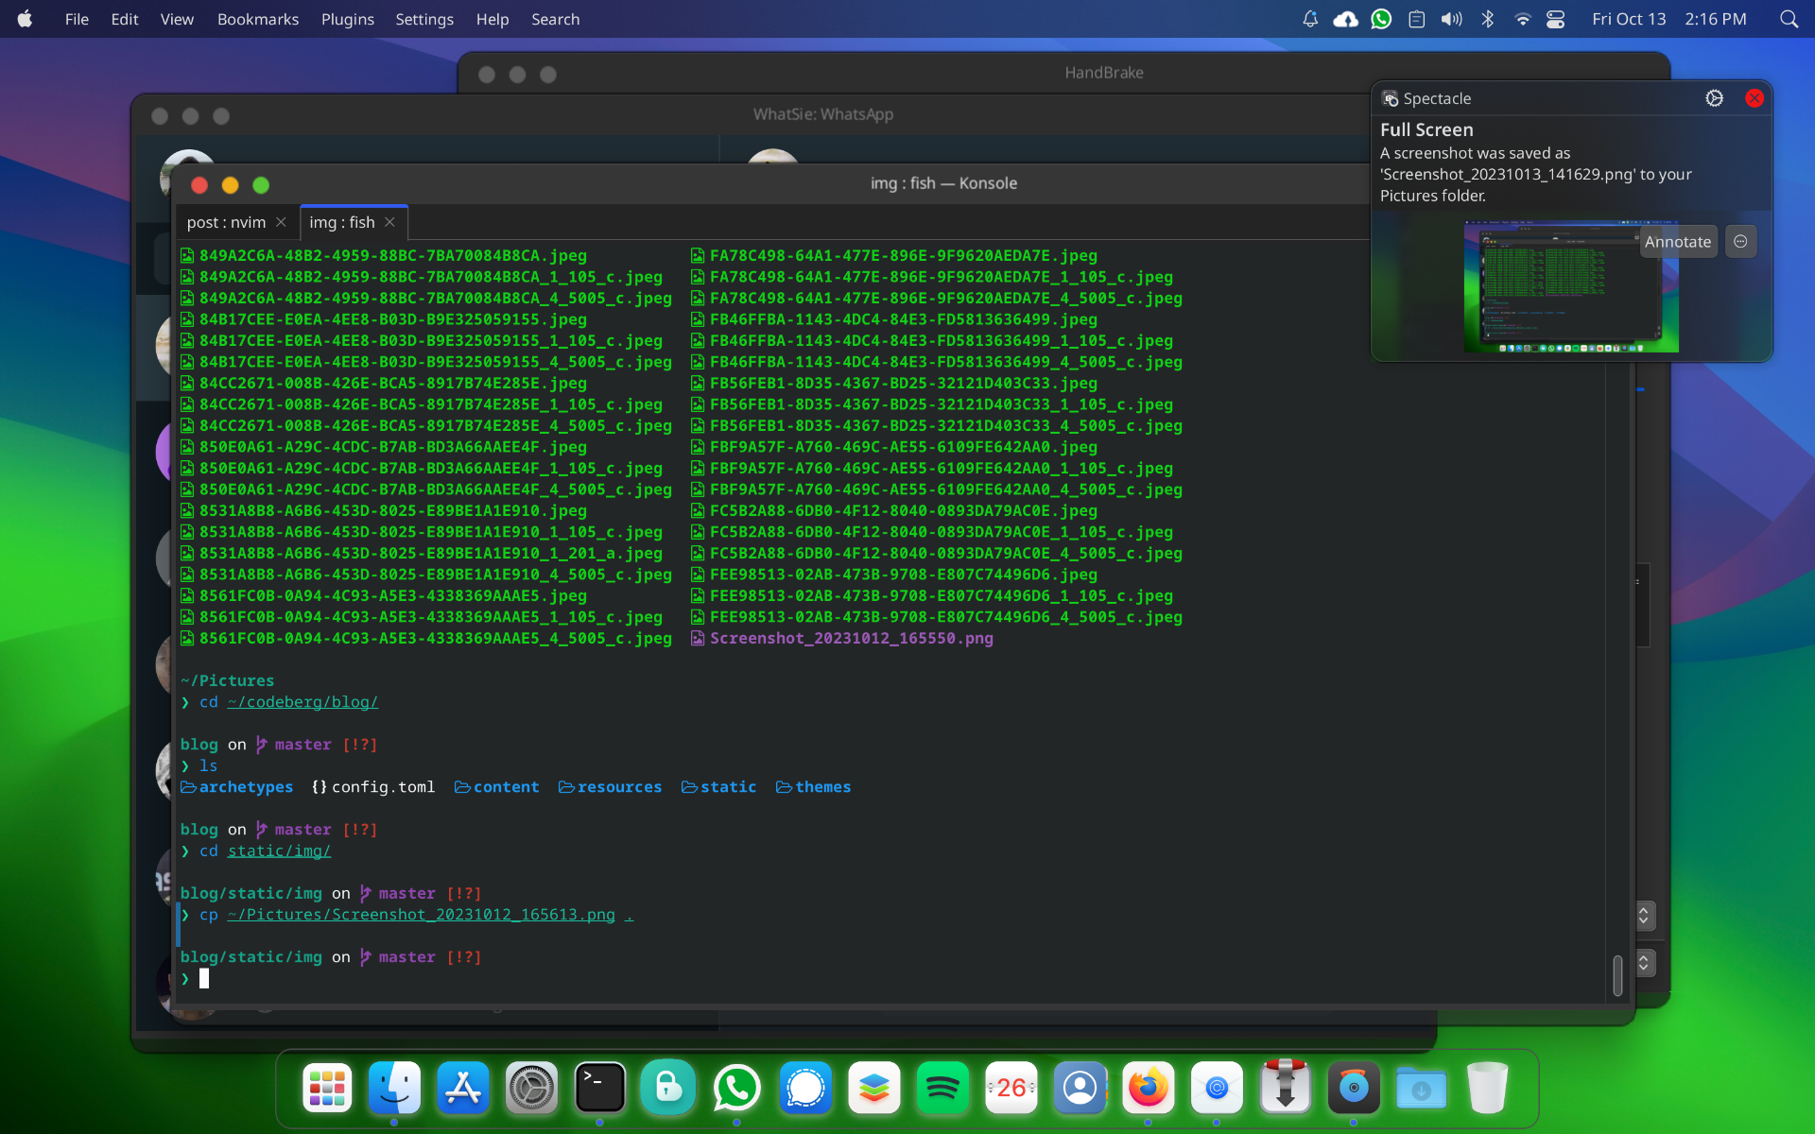This screenshot has width=1815, height=1134.
Task: Open WhatsApp from the dock
Action: pyautogui.click(x=736, y=1088)
